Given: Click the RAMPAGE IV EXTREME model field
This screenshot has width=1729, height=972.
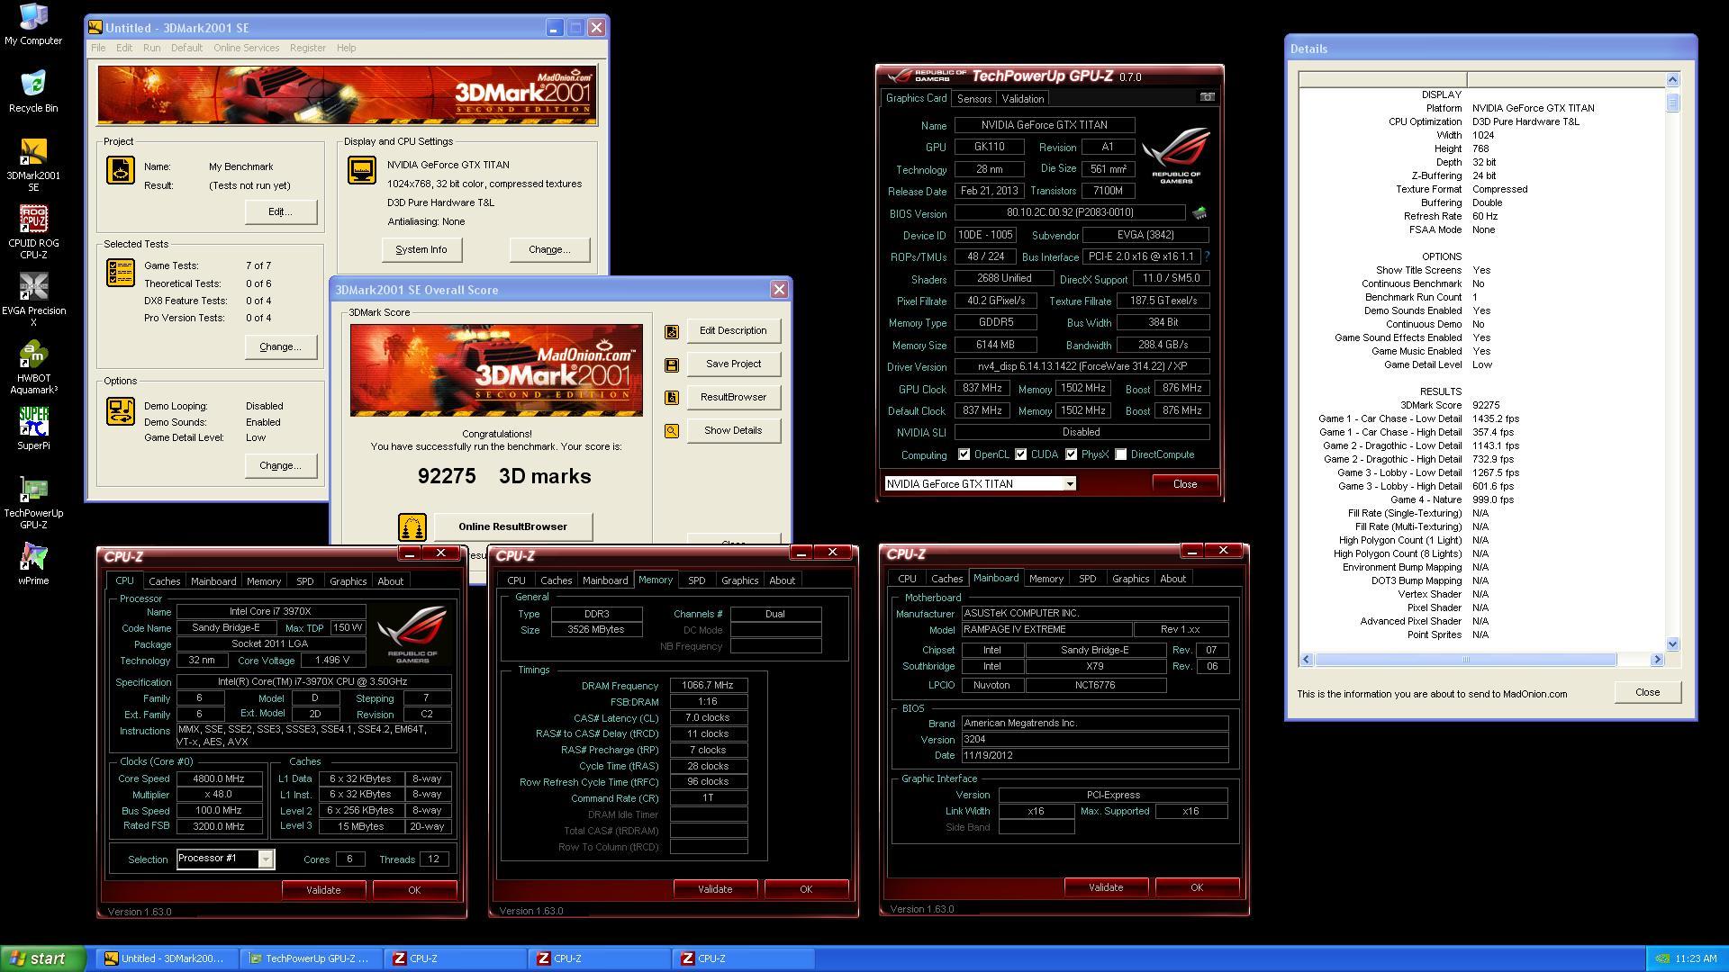Looking at the screenshot, I should pyautogui.click(x=1046, y=630).
